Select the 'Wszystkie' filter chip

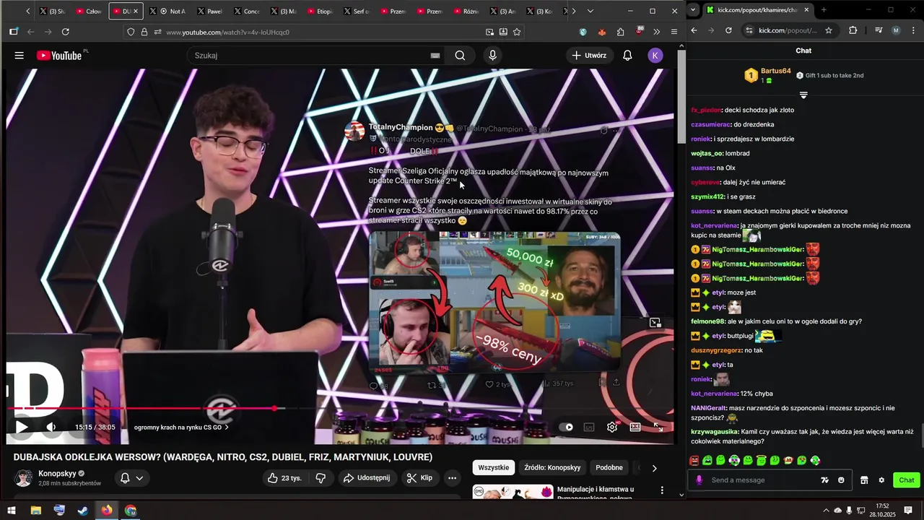494,468
